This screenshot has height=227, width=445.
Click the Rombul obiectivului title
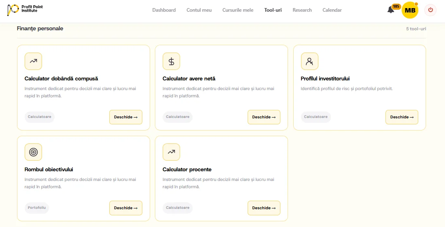49,170
